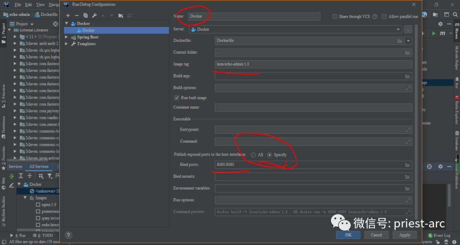Check the nginx:1.9 image checkbox

[x=38, y=205]
